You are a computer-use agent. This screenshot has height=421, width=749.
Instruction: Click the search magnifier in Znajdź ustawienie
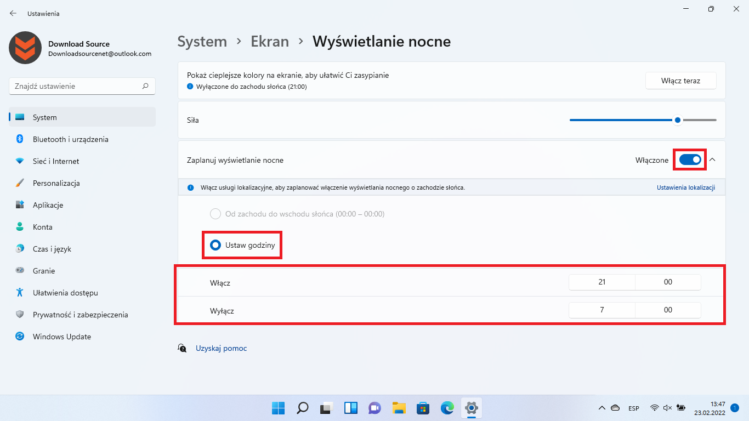click(145, 86)
